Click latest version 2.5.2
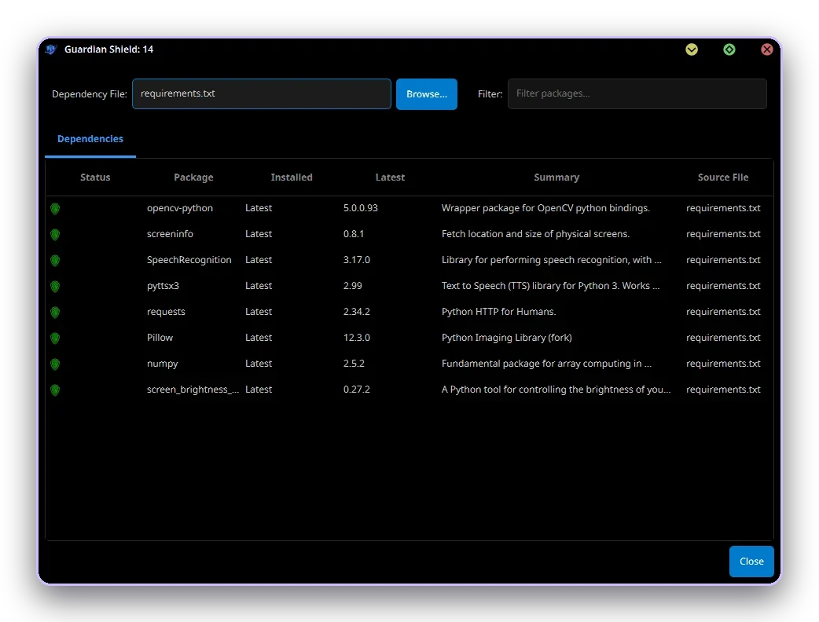The width and height of the screenshot is (819, 622). [x=354, y=364]
